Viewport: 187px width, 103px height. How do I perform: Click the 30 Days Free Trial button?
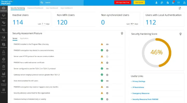coord(123,2)
